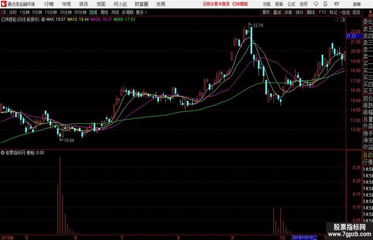This screenshot has width=373, height=240.
Task: Switch to 1分钟 chart period
Action: pos(25,12)
